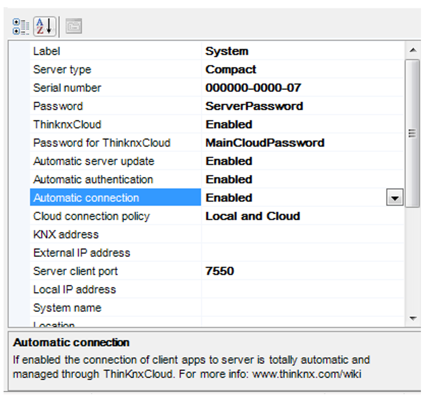432x402 pixels.
Task: Click the Server type value Compact
Action: click(x=231, y=69)
